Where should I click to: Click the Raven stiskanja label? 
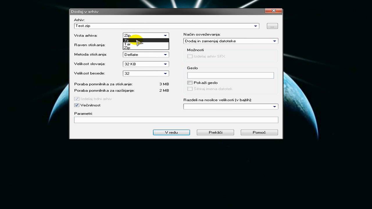pyautogui.click(x=90, y=45)
